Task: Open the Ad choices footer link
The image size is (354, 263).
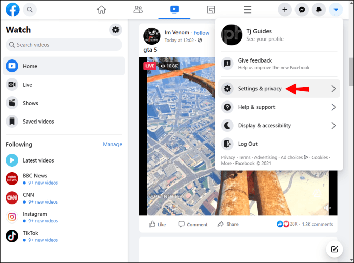Action: (x=294, y=157)
